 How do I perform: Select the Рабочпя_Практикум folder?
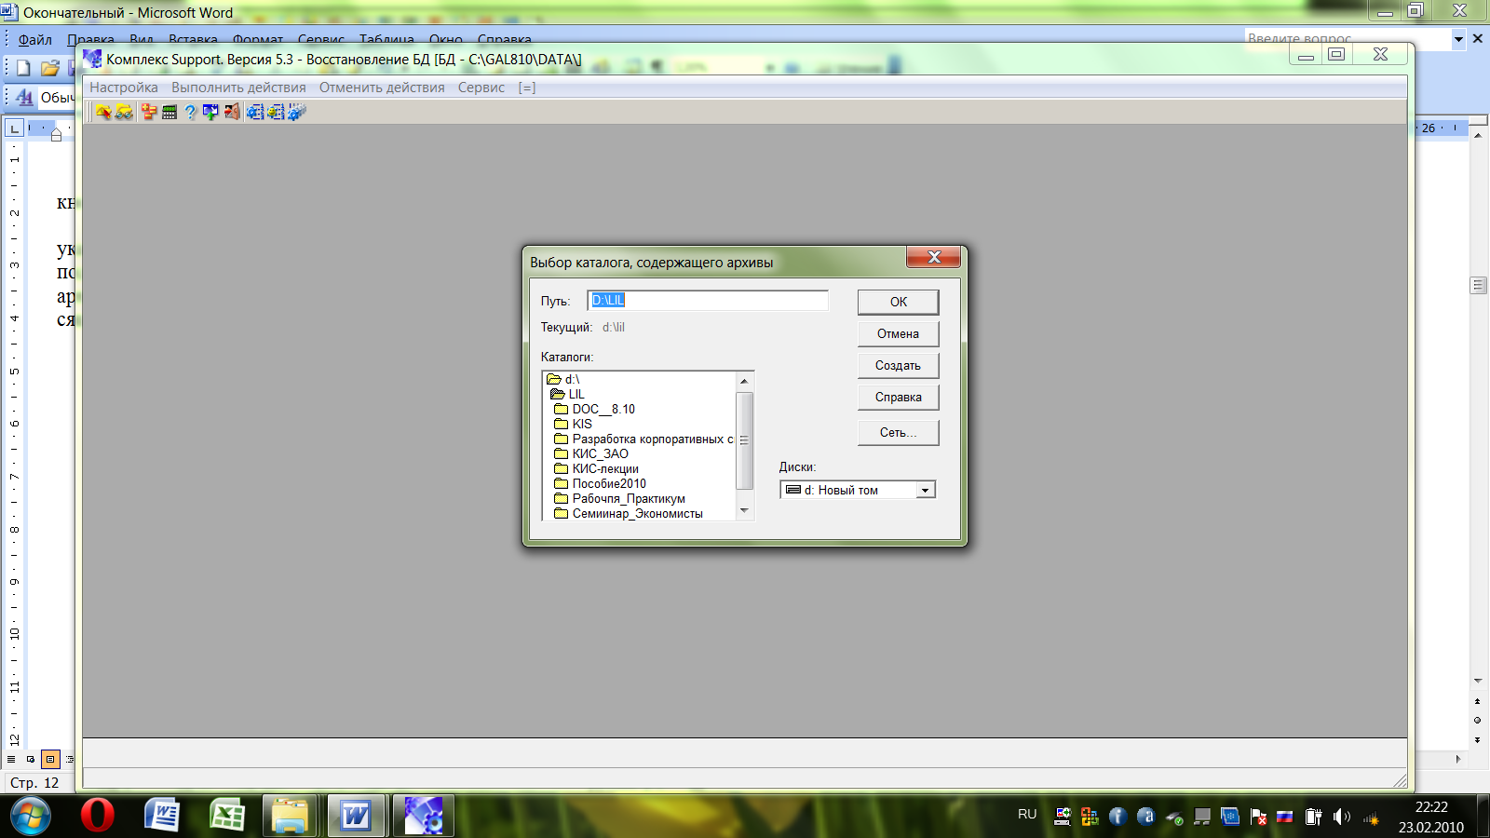click(619, 498)
